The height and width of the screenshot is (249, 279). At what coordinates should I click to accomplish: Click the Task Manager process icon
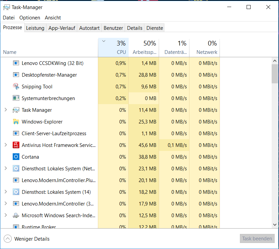coord(16,110)
